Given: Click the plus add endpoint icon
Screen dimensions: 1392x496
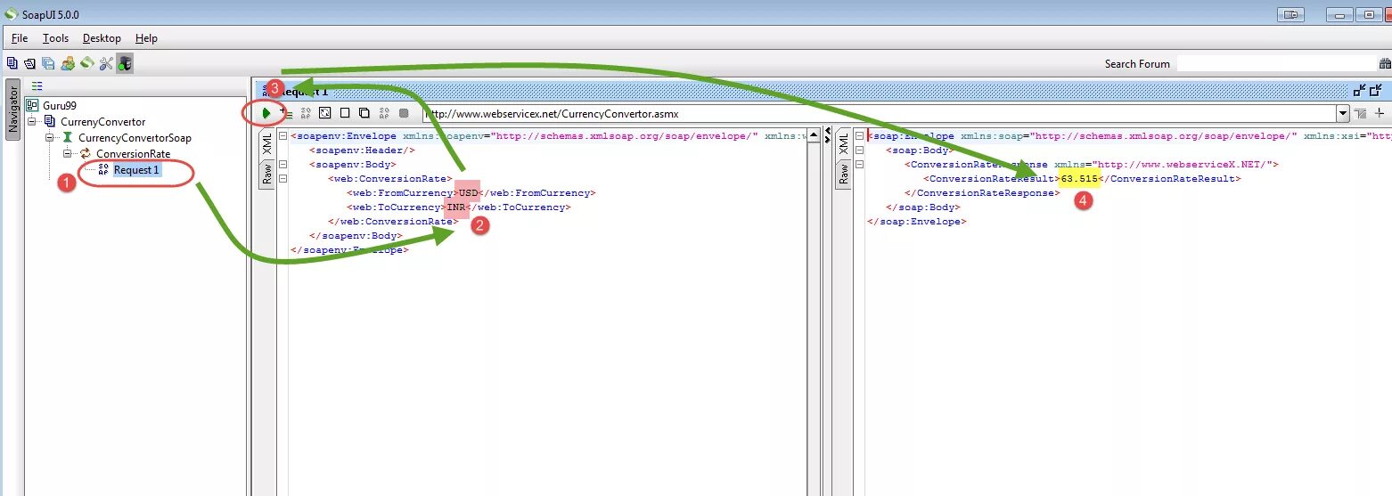Looking at the screenshot, I should [x=1380, y=113].
